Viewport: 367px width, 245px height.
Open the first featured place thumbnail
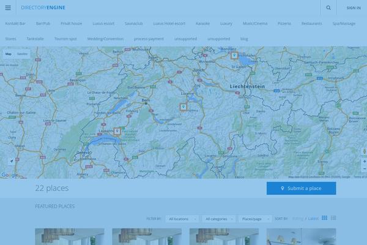pyautogui.click(x=70, y=237)
